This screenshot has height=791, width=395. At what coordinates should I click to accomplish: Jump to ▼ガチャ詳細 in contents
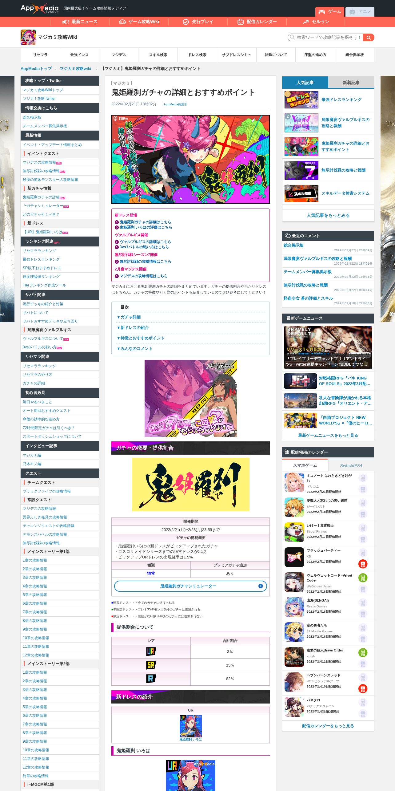click(x=129, y=317)
